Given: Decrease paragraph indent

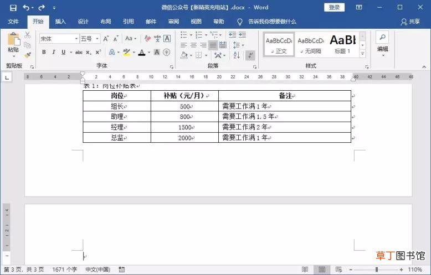Looking at the screenshot, I should [x=232, y=34].
